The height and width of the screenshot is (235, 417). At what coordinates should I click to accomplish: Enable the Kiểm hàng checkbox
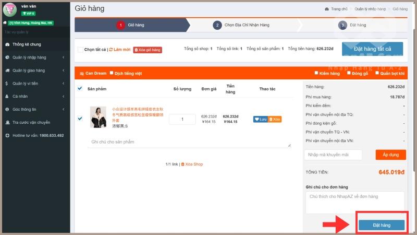[316, 74]
